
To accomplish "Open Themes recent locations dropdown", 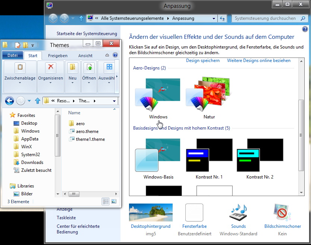I will point(29,101).
